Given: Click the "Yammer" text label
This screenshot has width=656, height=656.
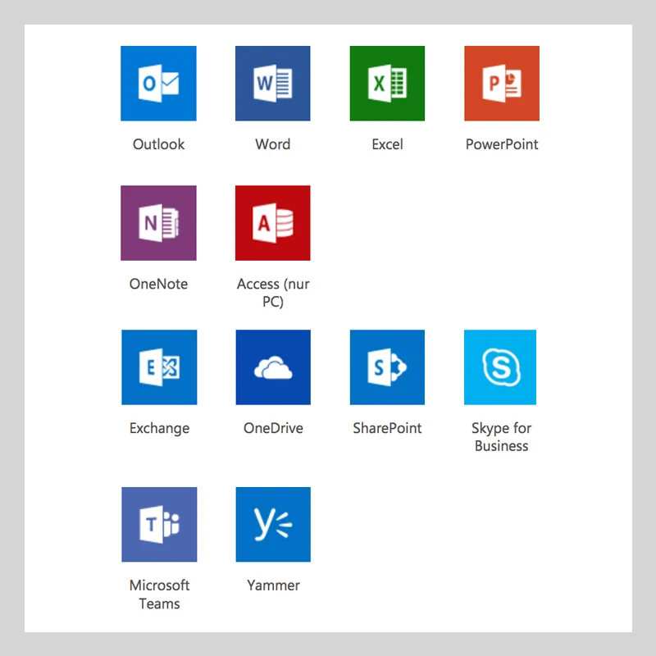Looking at the screenshot, I should [x=273, y=585].
